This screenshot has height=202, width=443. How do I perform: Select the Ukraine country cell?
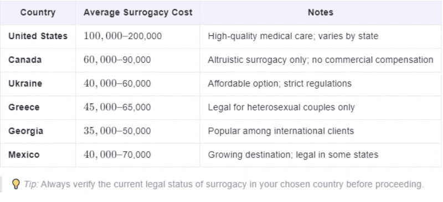coord(25,83)
